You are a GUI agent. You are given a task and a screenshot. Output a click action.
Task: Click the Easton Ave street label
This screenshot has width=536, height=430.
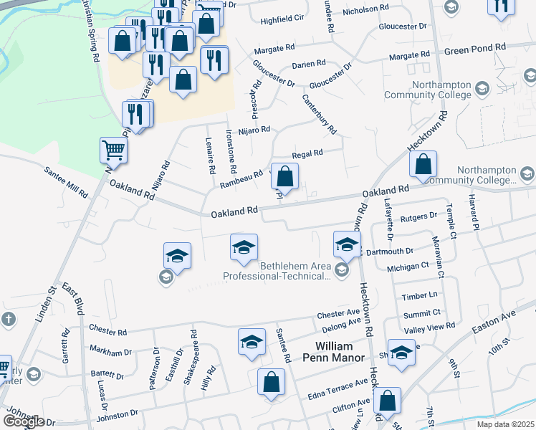(x=494, y=322)
